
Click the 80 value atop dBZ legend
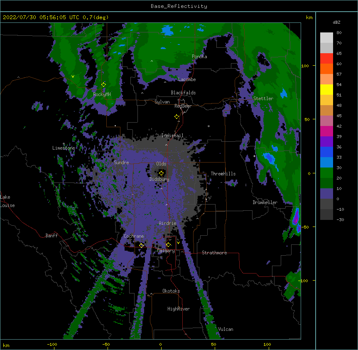click(339, 33)
